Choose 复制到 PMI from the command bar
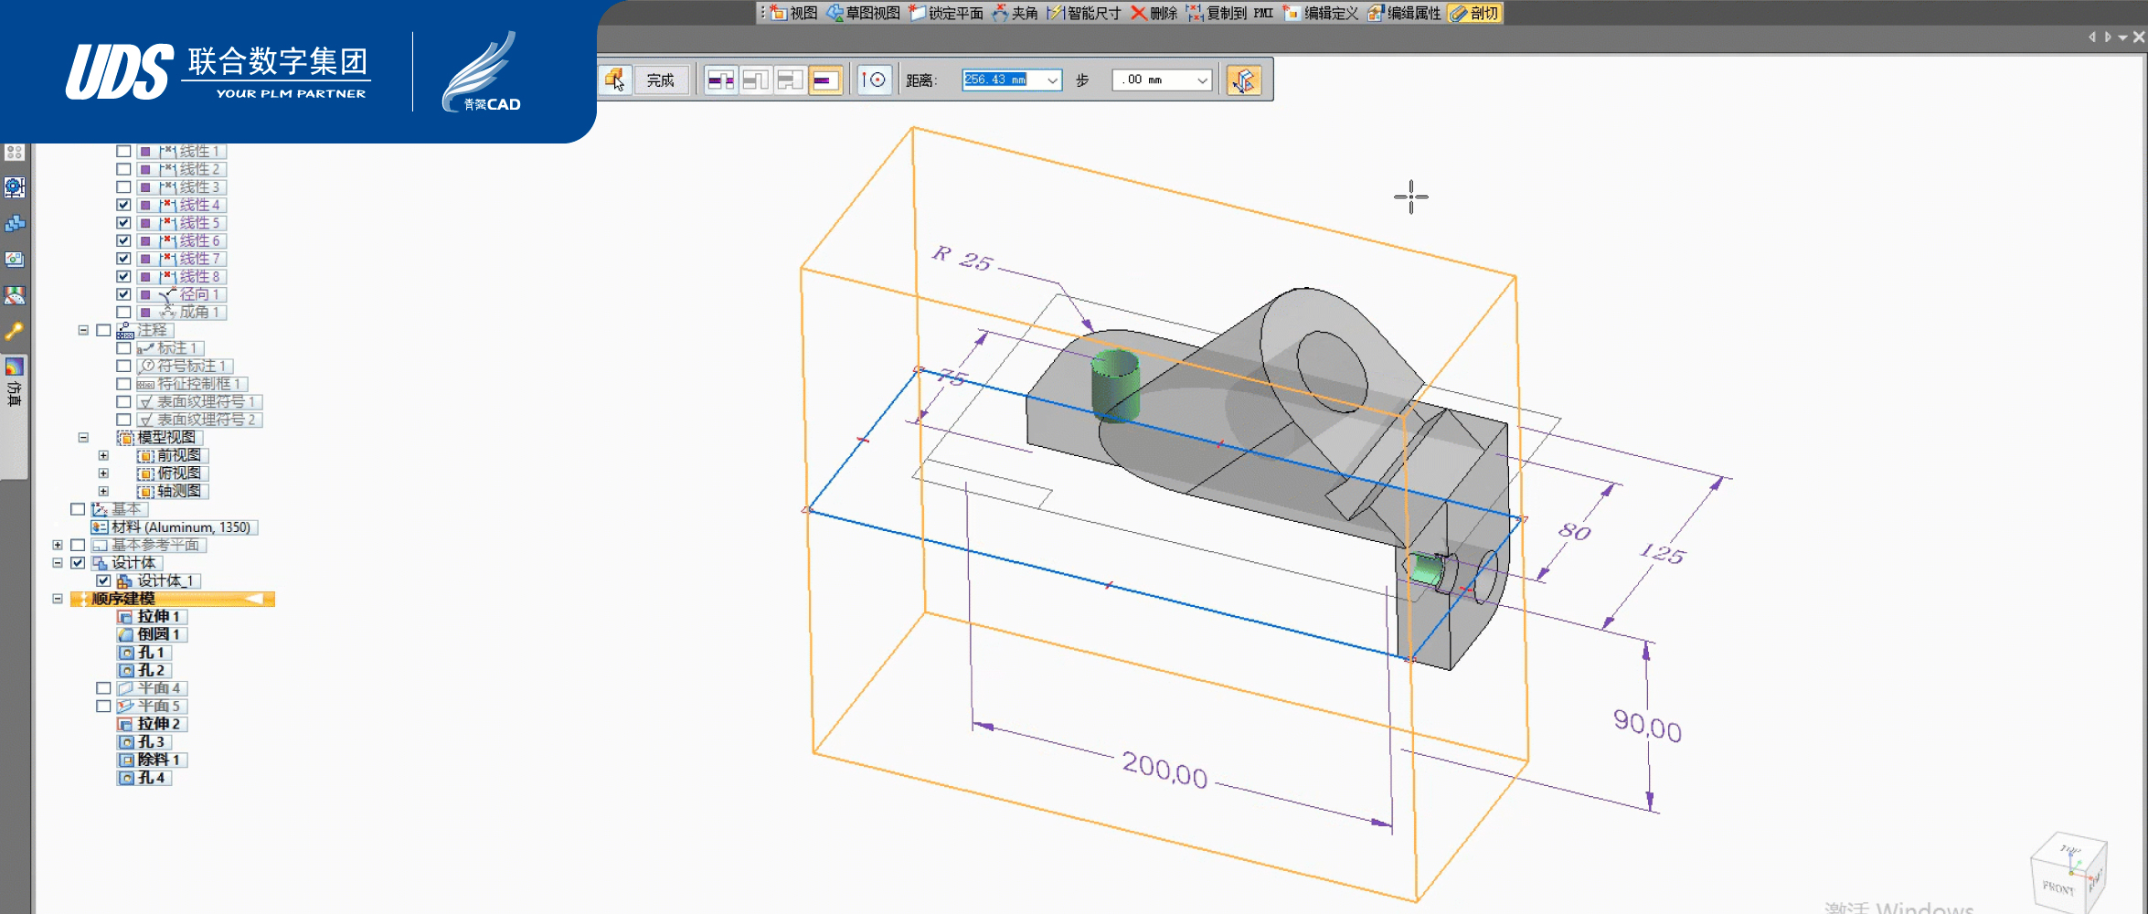 point(1229,13)
